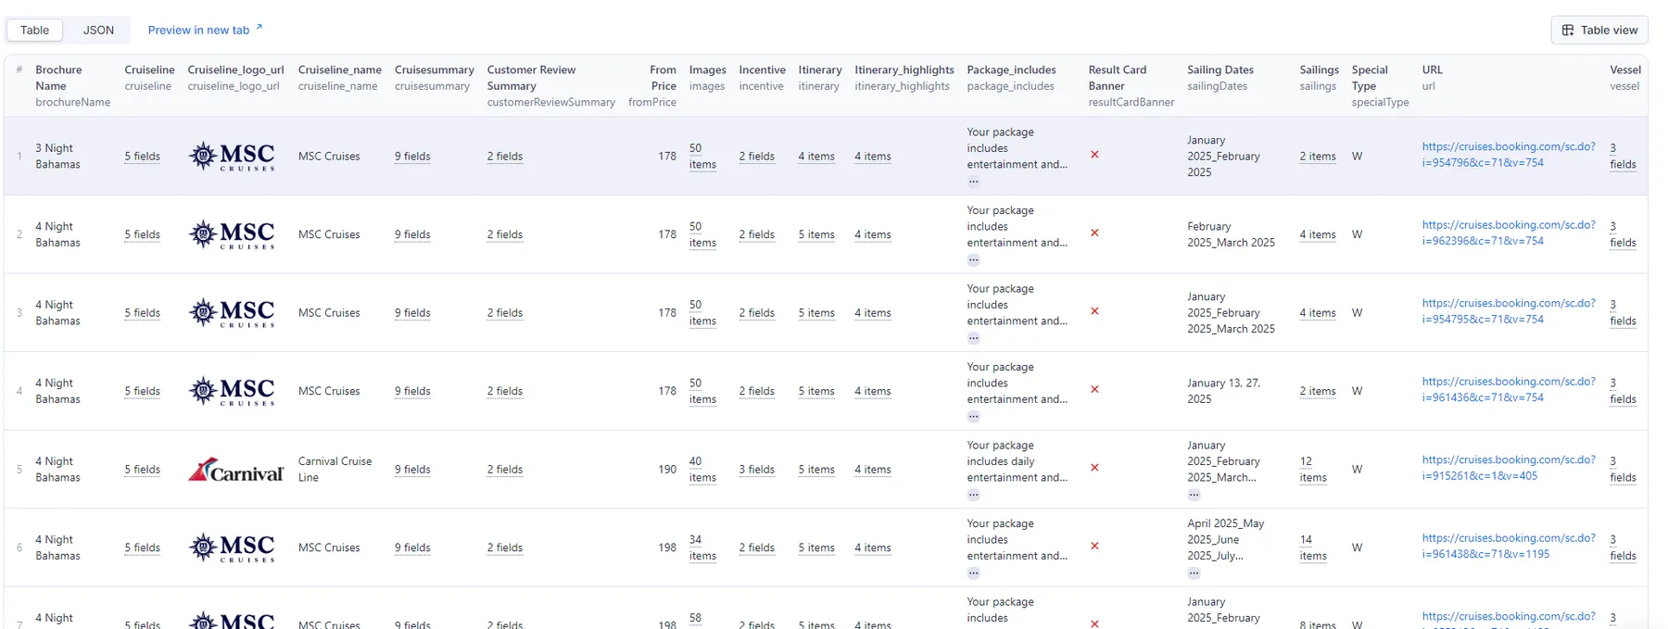This screenshot has width=1668, height=629.
Task: Select the '3 Night Bahamas' brochure name cell
Action: (x=58, y=157)
